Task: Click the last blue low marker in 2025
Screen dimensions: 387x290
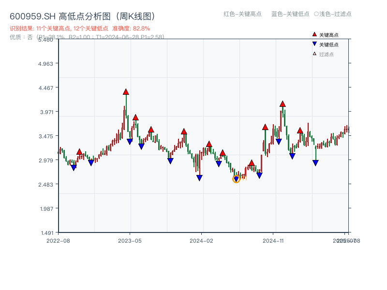Action: click(x=315, y=163)
